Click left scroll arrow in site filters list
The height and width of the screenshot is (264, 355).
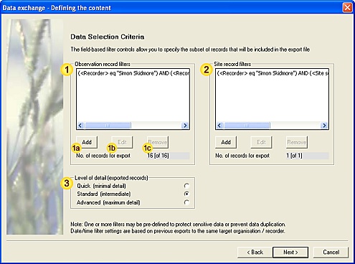219,126
